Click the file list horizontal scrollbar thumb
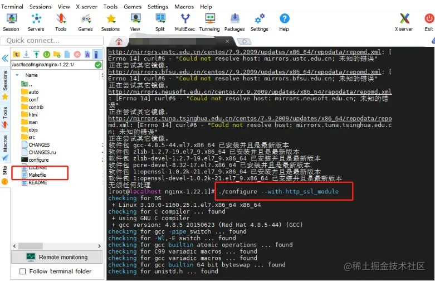 pos(31,246)
